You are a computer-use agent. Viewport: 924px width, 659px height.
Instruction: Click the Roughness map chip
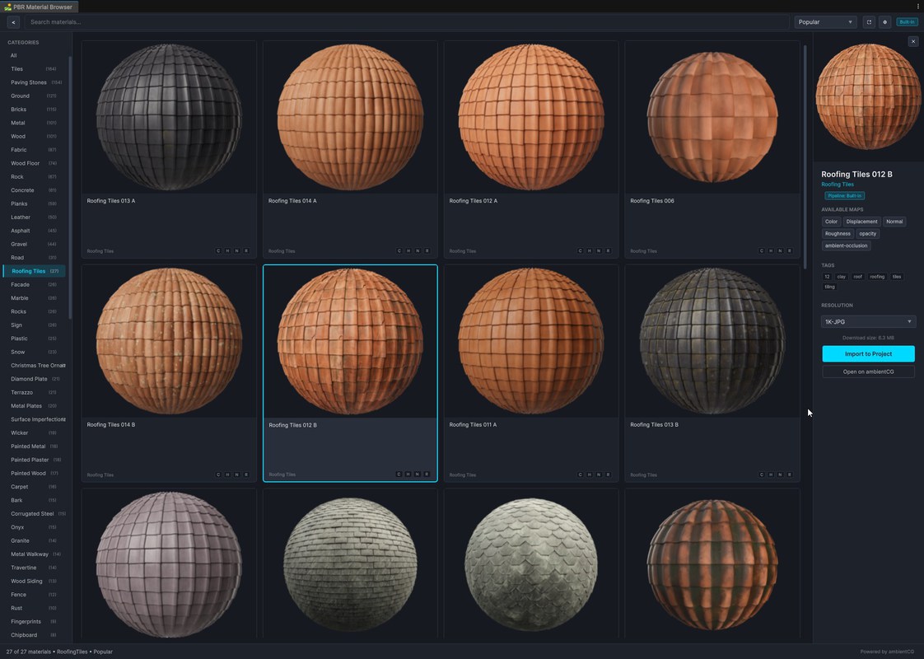(x=838, y=233)
